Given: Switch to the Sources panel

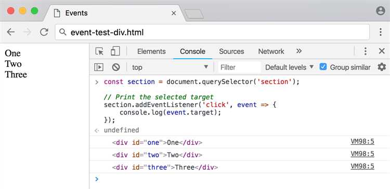Looking at the screenshot, I should point(231,51).
